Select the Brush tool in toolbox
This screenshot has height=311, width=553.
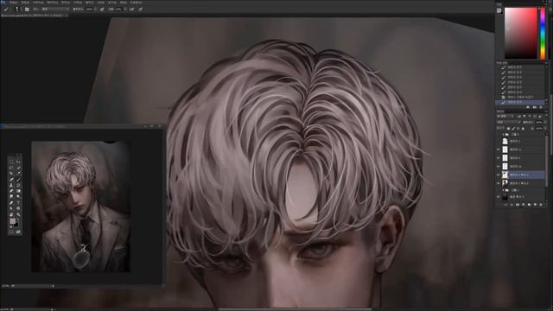pyautogui.click(x=18, y=180)
